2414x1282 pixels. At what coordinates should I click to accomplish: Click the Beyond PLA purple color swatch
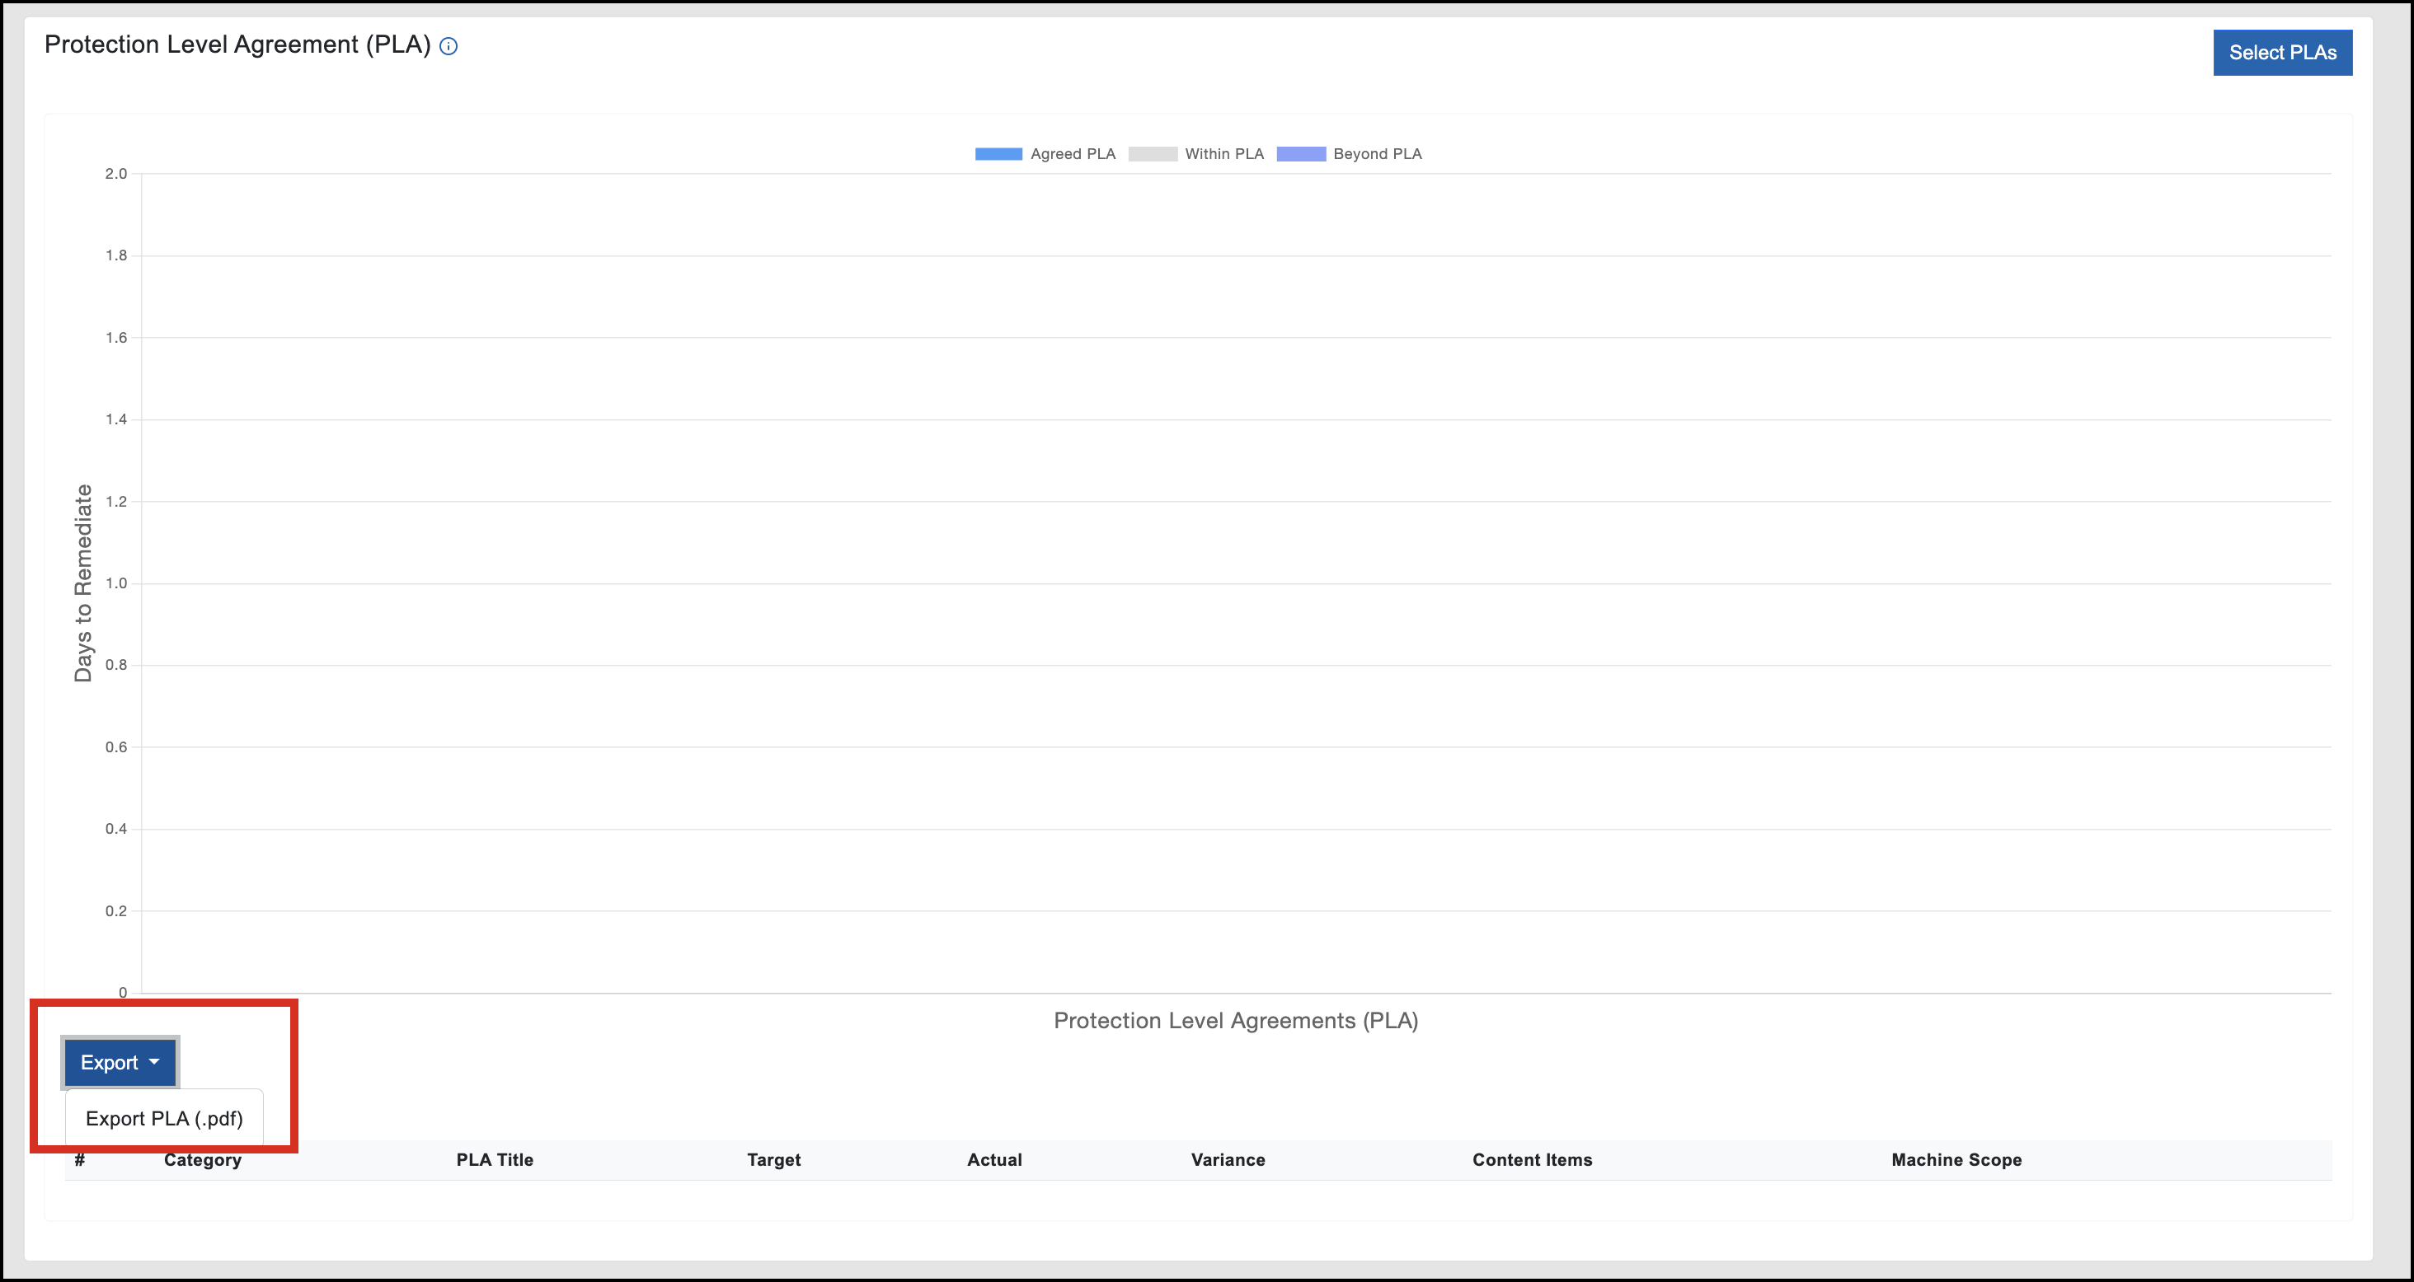point(1301,153)
